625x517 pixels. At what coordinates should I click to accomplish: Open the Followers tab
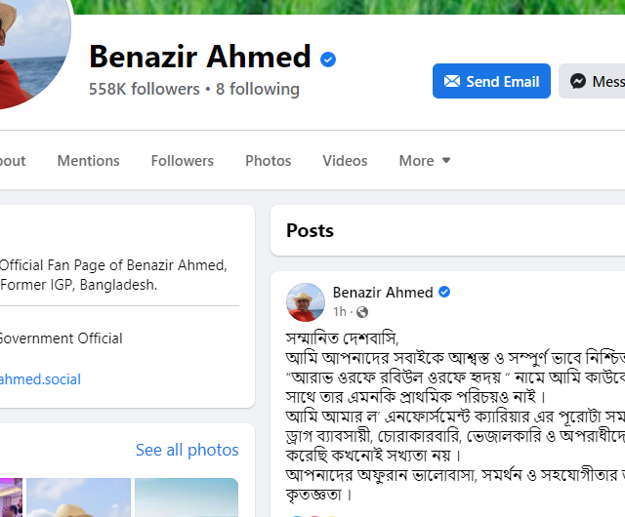(x=182, y=161)
